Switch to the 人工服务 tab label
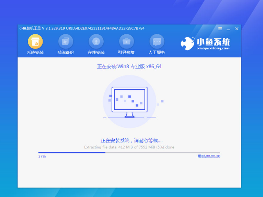263x197 pixels. click(x=157, y=53)
